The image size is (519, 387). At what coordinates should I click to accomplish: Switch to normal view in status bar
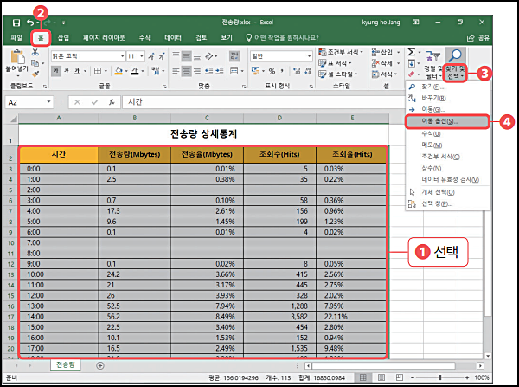362,377
